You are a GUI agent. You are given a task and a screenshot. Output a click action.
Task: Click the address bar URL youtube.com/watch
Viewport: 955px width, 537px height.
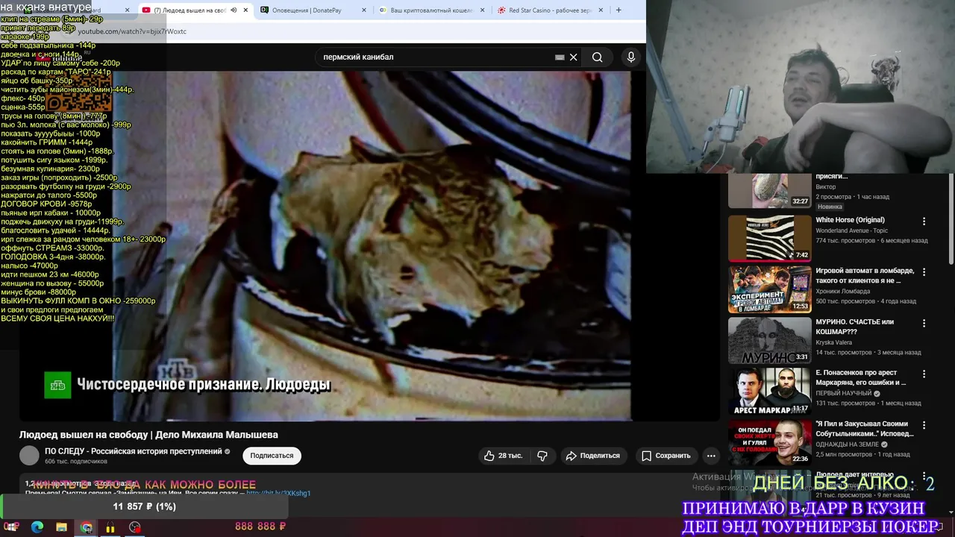(x=132, y=31)
